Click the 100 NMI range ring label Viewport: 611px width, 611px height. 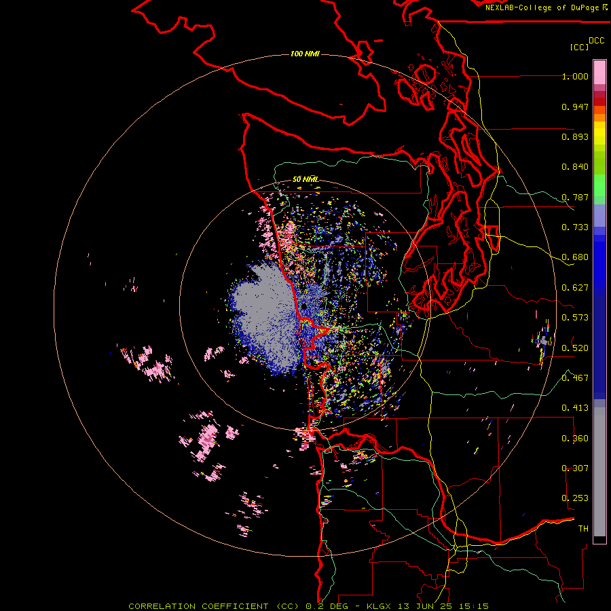pyautogui.click(x=305, y=54)
